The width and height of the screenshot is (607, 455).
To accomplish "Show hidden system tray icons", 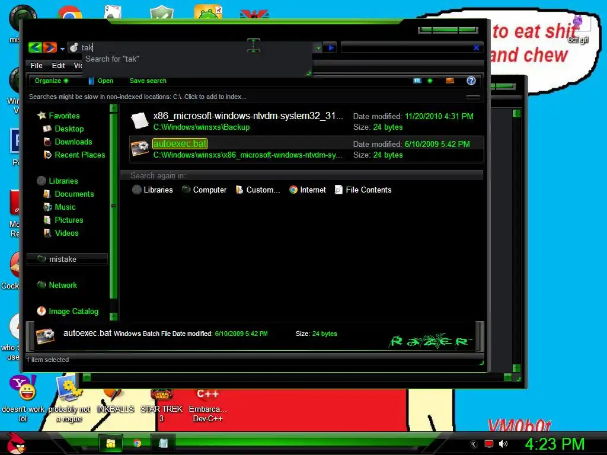I will (x=474, y=444).
